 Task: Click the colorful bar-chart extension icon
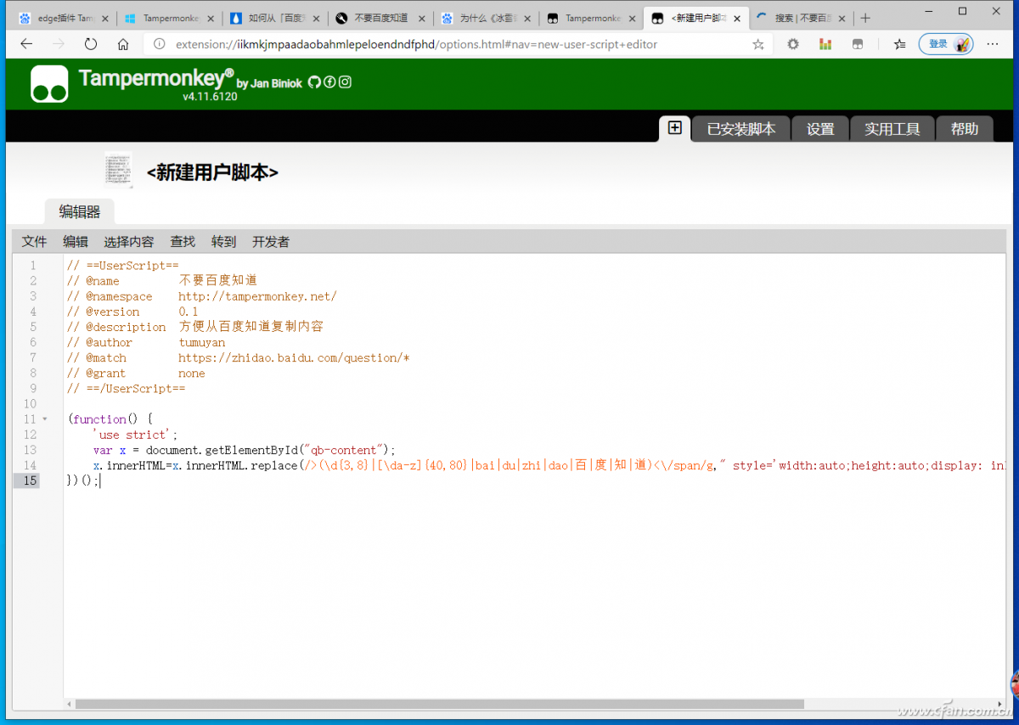tap(825, 44)
